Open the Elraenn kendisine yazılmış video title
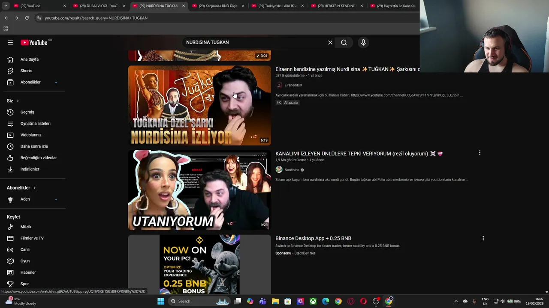Viewport: 549px width, 308px height. (x=347, y=69)
